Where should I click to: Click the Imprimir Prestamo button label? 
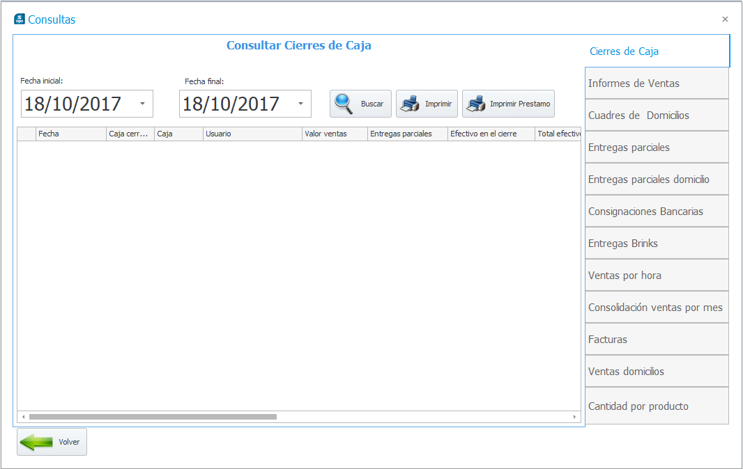[520, 104]
